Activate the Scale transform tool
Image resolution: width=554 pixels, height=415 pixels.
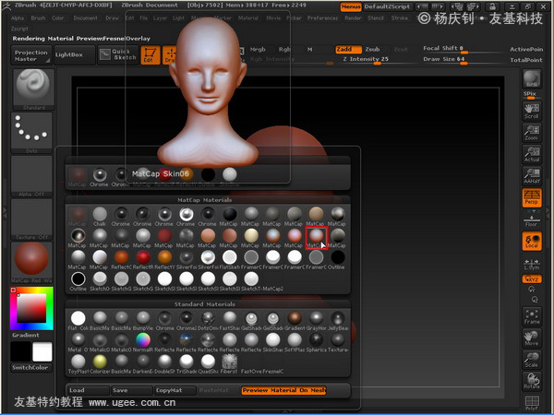(532, 360)
